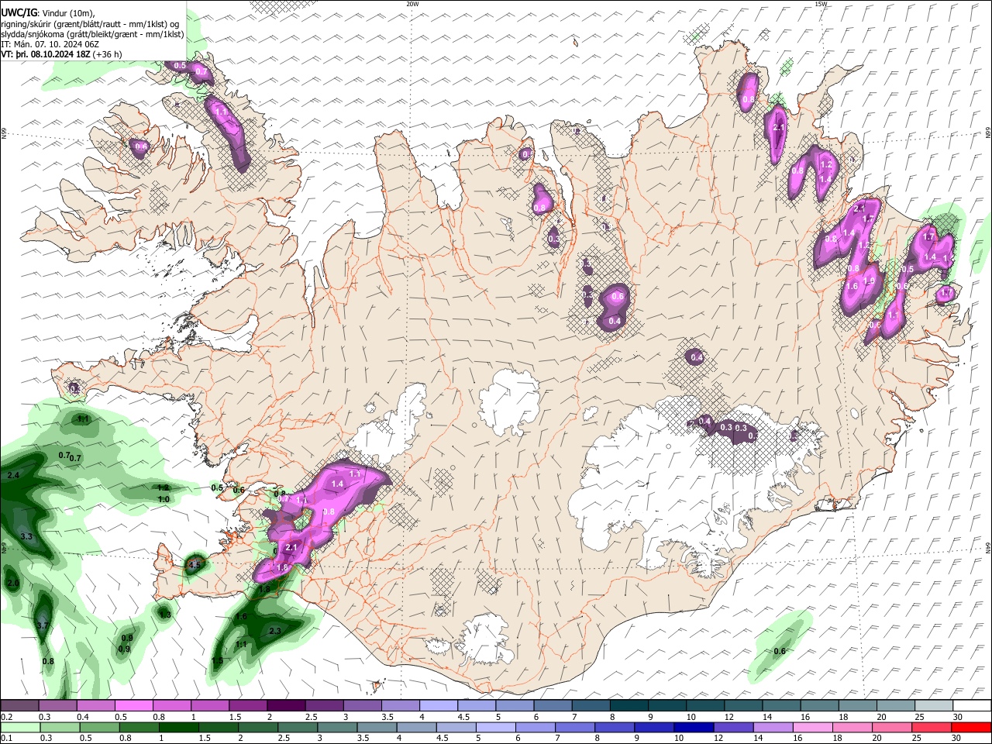
Task: Choose the deep blue 10 rain legend swatch
Action: [694, 727]
